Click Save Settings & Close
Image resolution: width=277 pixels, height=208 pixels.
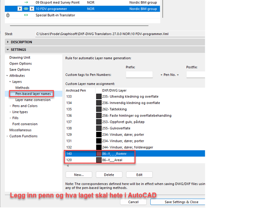[x=178, y=202]
